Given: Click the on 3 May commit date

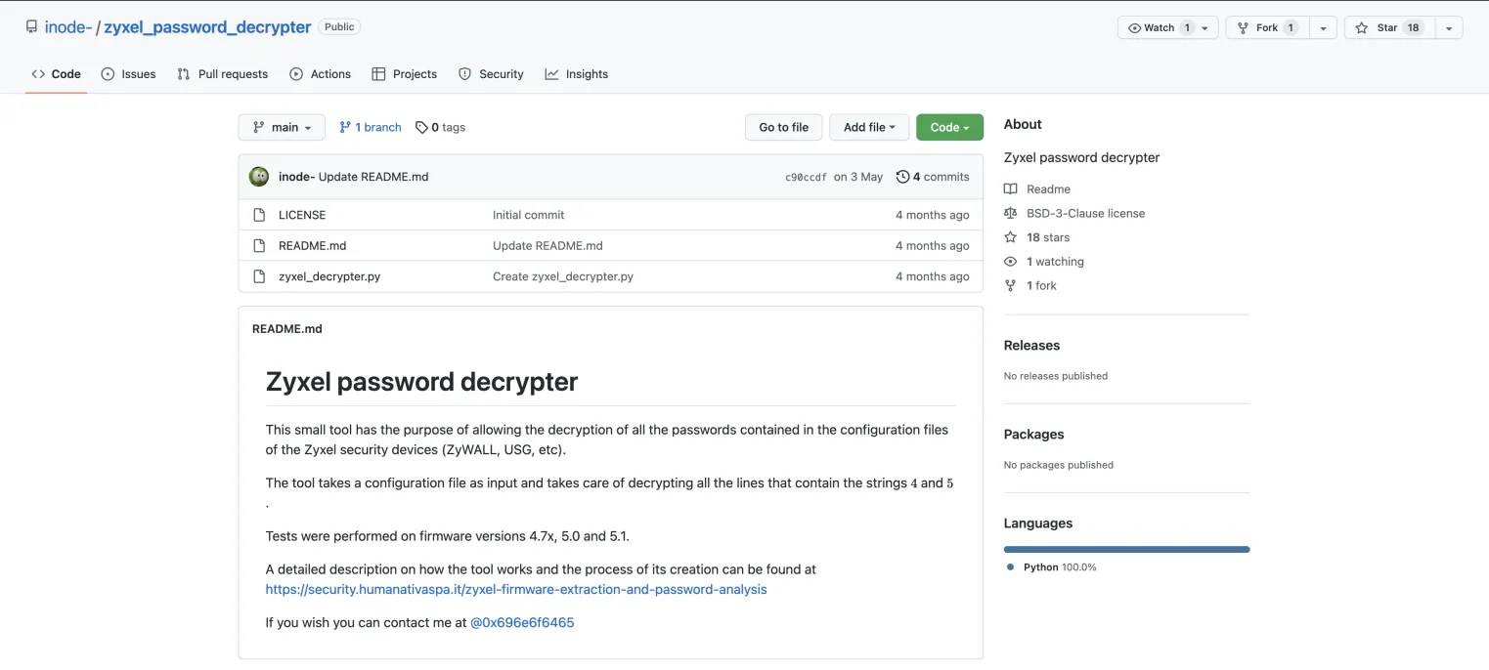Looking at the screenshot, I should 858,177.
